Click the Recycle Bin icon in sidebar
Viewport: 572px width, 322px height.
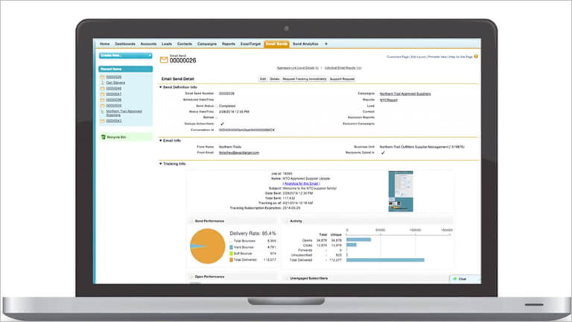pyautogui.click(x=104, y=137)
